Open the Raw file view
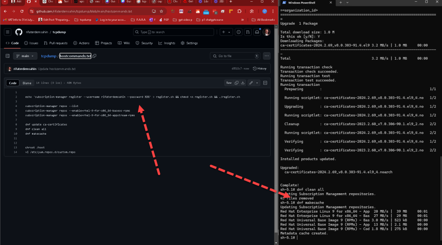The height and width of the screenshot is (245, 442). (229, 83)
